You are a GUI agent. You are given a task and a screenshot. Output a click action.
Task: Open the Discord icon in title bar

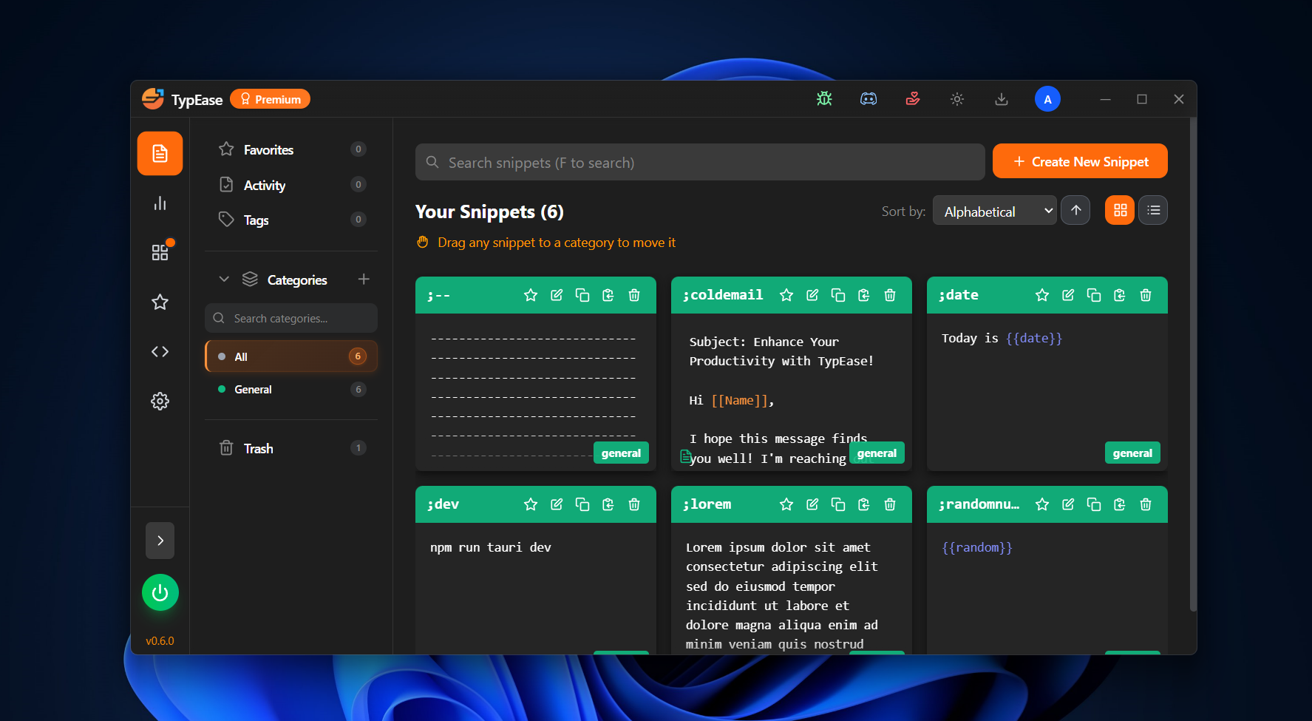tap(869, 99)
